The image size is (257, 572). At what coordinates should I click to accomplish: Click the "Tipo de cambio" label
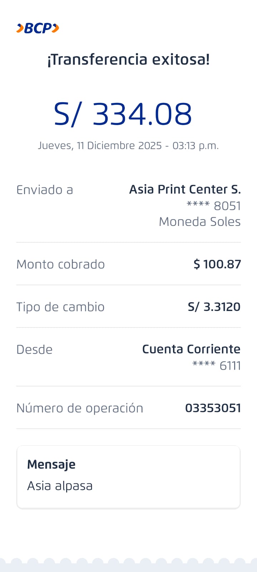60,307
